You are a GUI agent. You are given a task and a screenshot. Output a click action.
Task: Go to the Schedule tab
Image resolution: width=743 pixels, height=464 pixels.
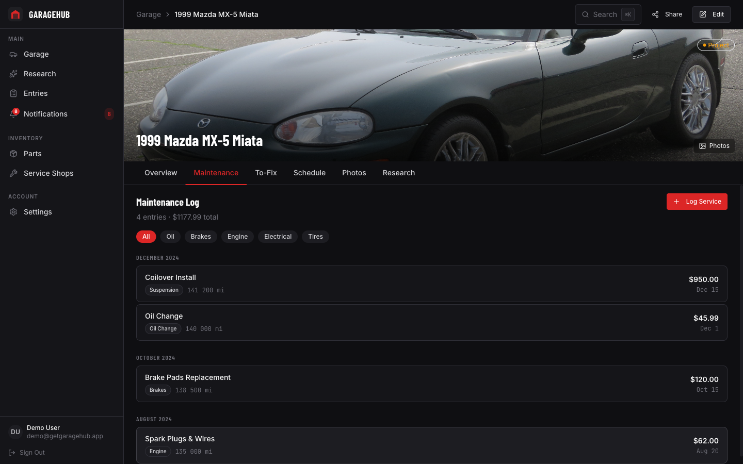[310, 173]
